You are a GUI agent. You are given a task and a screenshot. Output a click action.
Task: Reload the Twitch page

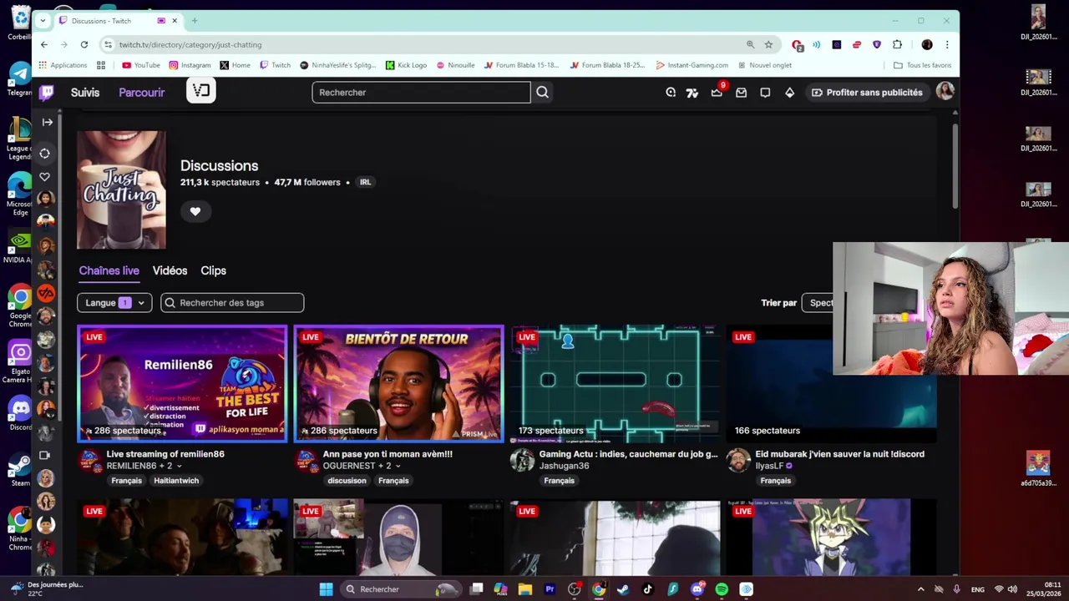(84, 44)
